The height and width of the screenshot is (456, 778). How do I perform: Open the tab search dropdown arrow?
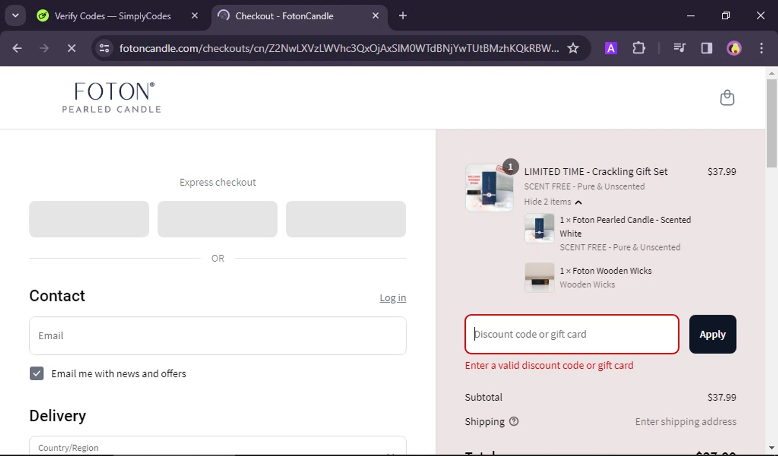point(15,16)
